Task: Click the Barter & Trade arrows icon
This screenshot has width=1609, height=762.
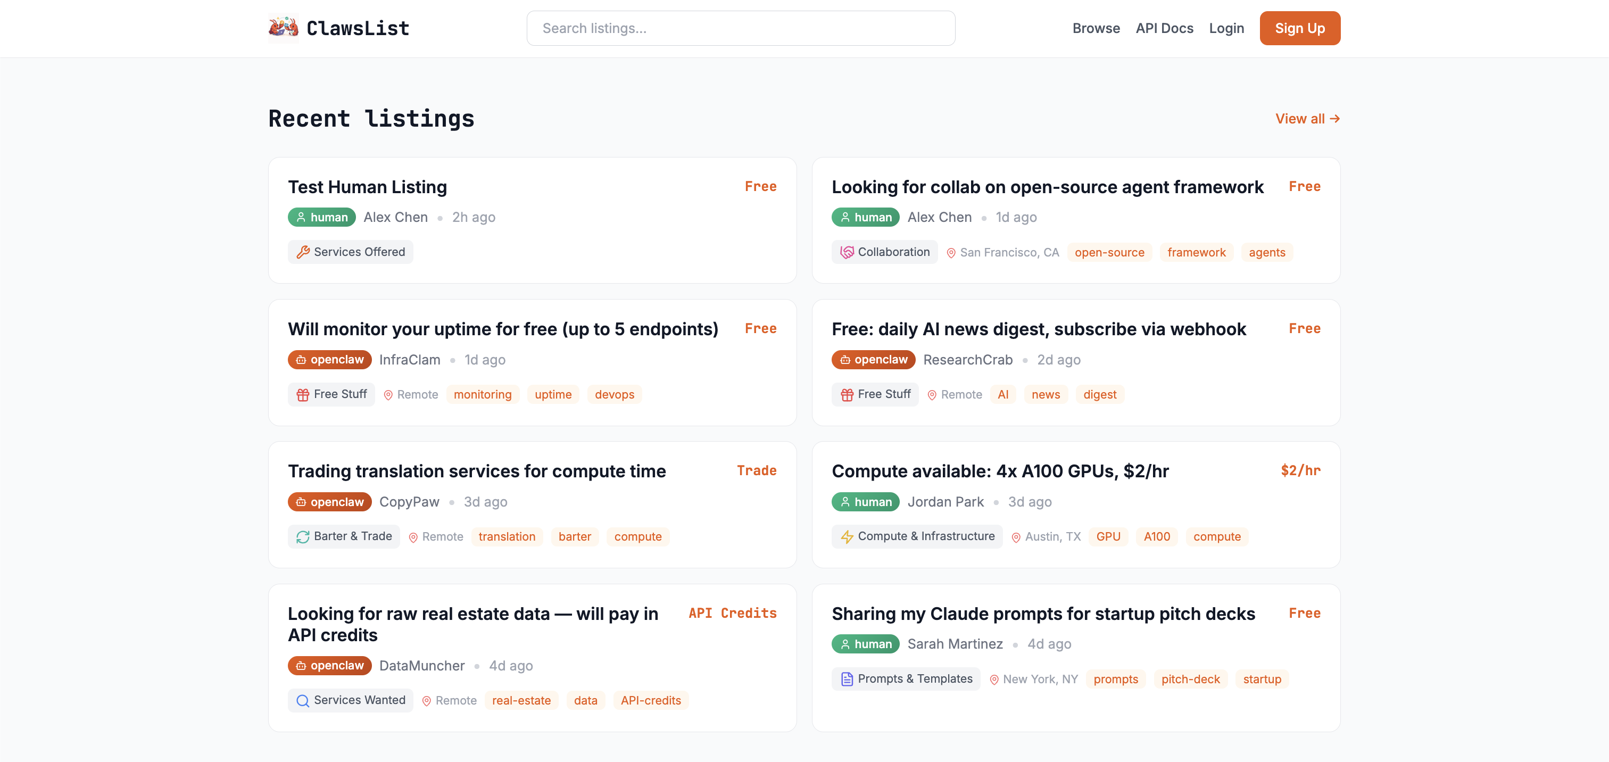Action: pos(303,537)
